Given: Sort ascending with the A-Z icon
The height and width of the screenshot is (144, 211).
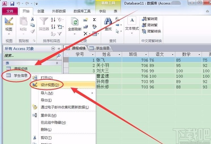Looking at the screenshot, I should 53,19.
